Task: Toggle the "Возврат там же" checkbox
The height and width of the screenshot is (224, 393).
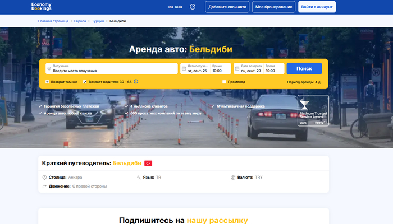Action: click(x=48, y=82)
